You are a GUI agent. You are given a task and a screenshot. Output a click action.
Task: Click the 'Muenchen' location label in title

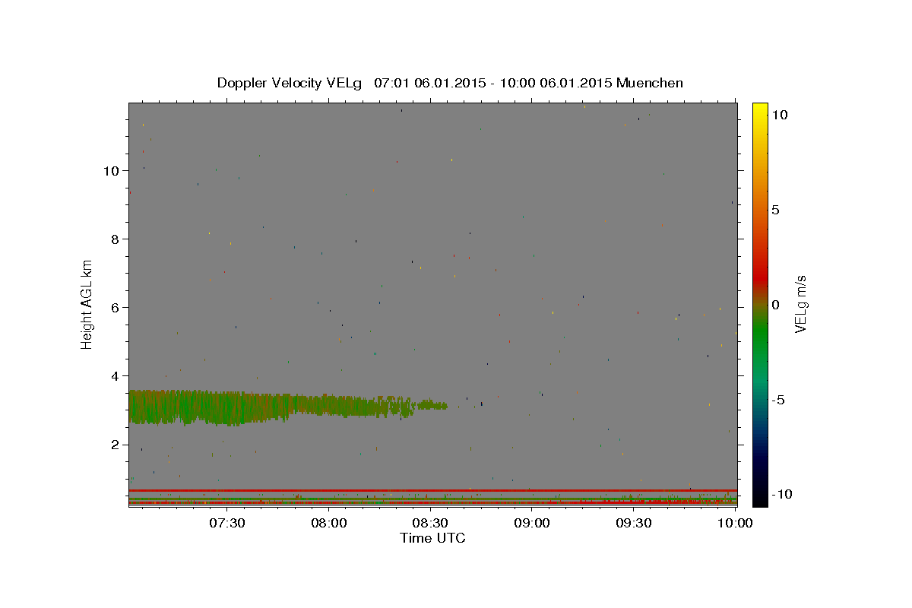[x=650, y=83]
